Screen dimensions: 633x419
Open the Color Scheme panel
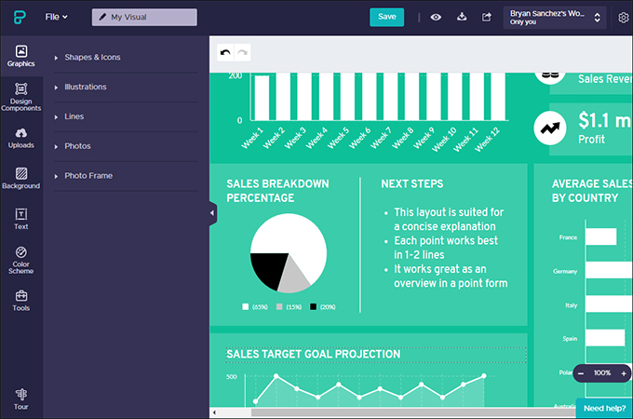click(21, 261)
